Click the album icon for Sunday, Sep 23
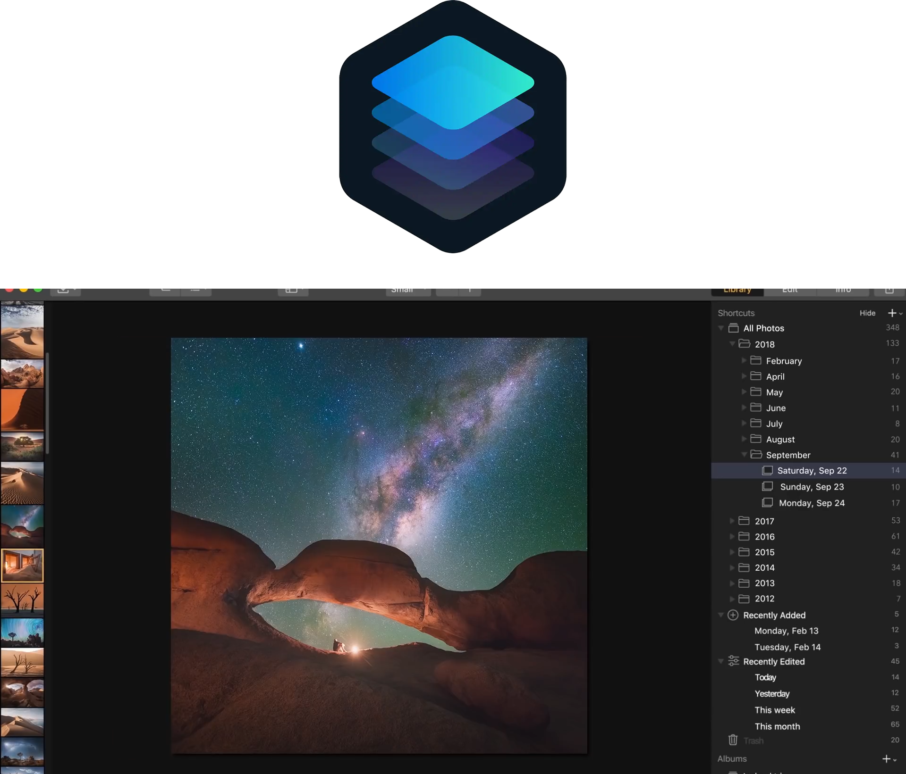This screenshot has height=774, width=906. (767, 486)
